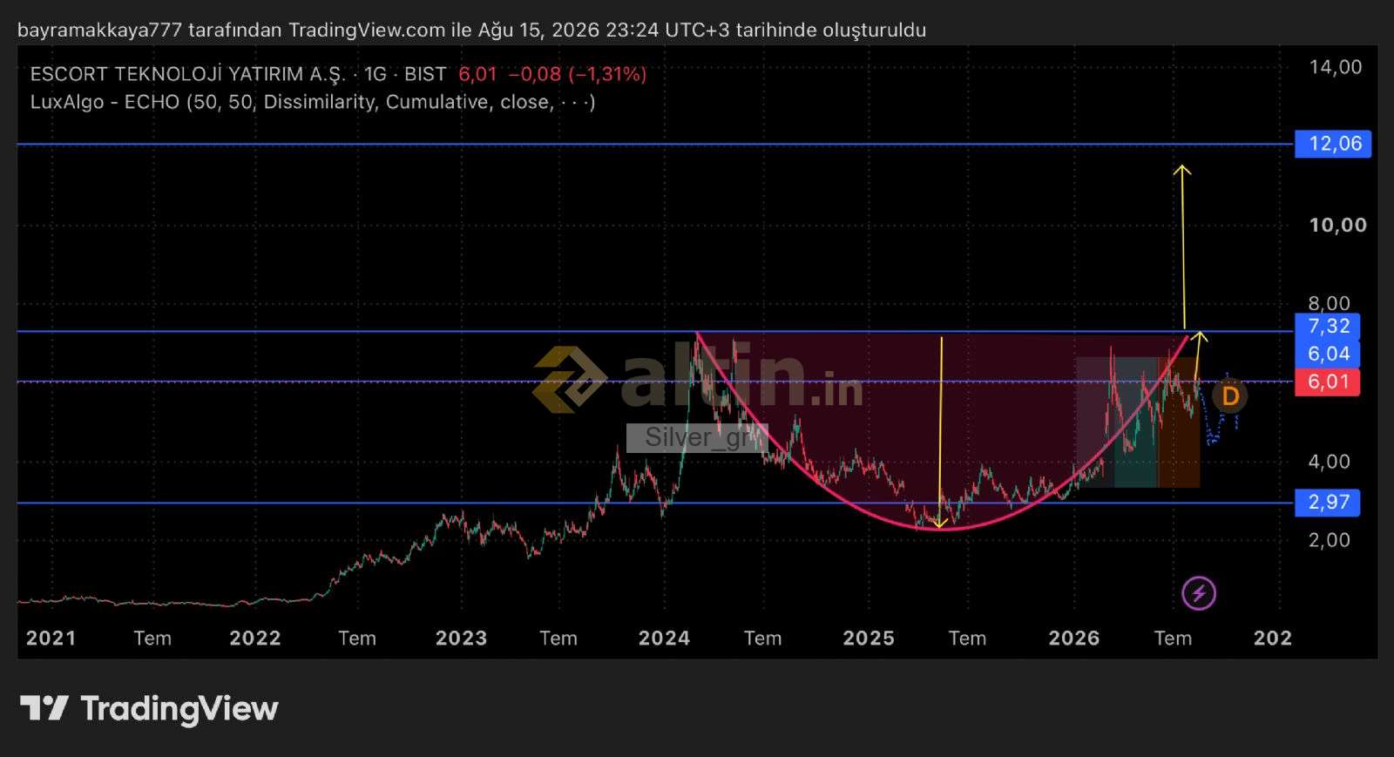The image size is (1394, 757).
Task: Click the 2026 label on time axis
Action: [x=1074, y=639]
